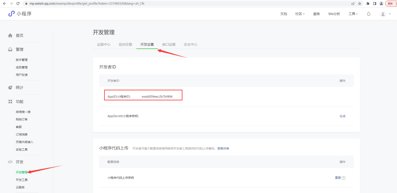The width and height of the screenshot is (397, 193).
Task: Open the user avatar account dropdown
Action: (x=386, y=14)
